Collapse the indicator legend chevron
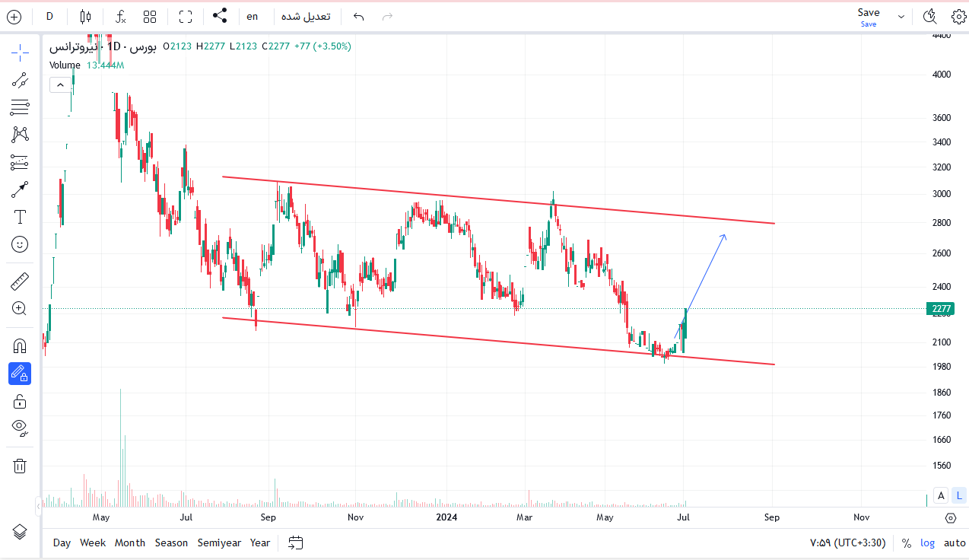The height and width of the screenshot is (560, 969). 59,84
